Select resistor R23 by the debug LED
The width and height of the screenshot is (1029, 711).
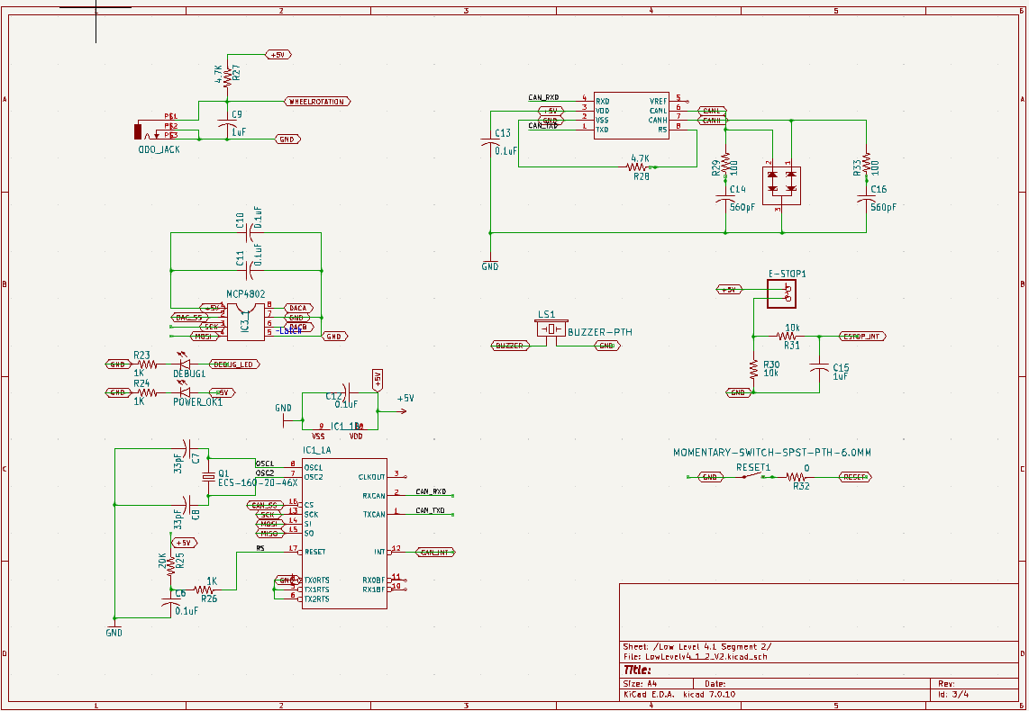click(x=147, y=364)
